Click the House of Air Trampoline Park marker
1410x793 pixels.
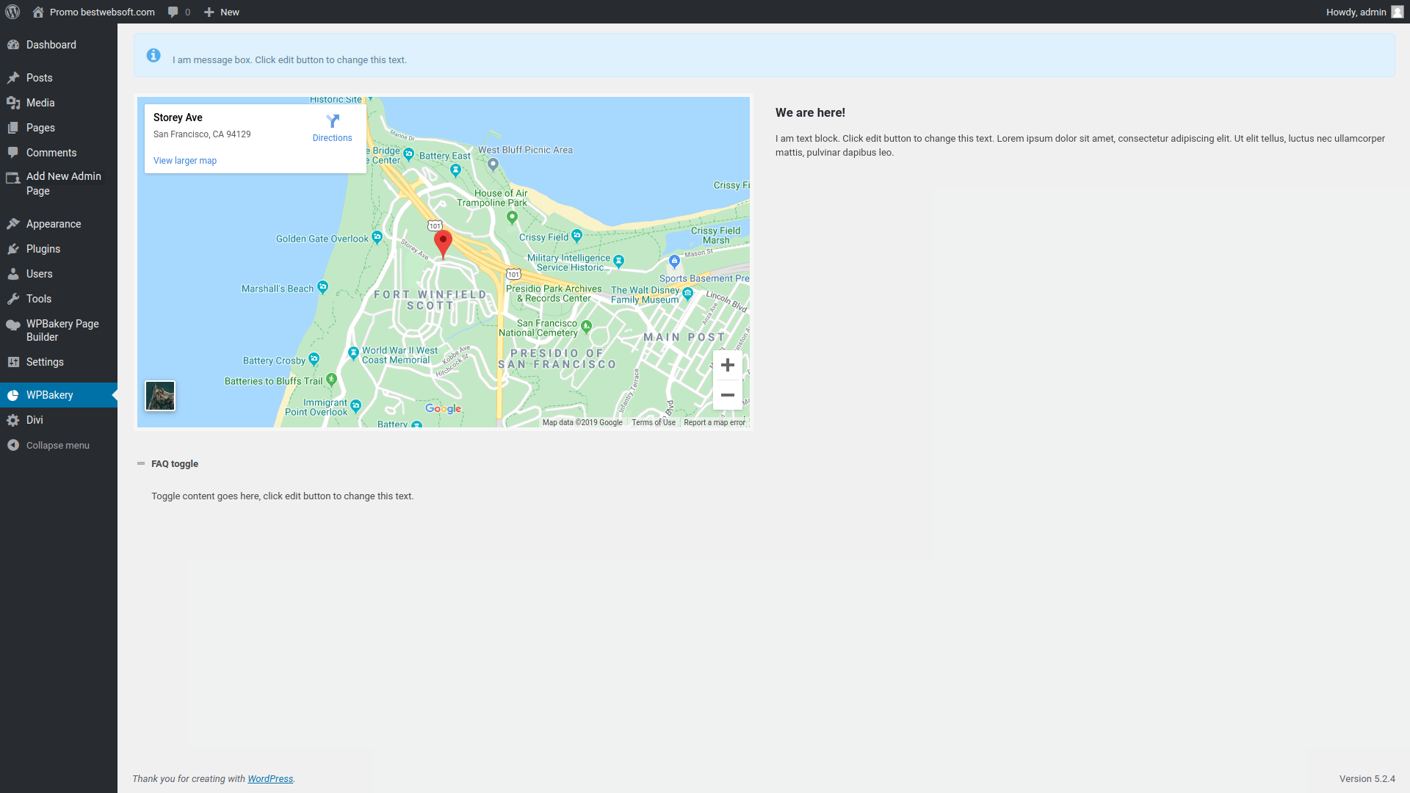pos(512,217)
